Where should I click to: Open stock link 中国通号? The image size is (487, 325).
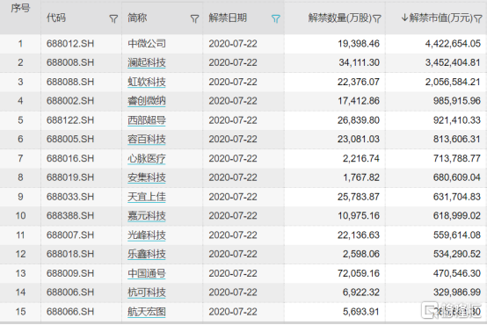[147, 273]
